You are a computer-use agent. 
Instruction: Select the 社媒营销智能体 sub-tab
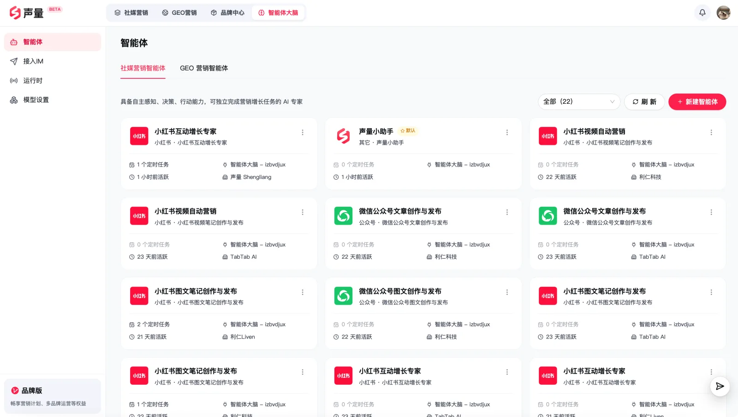coord(143,68)
